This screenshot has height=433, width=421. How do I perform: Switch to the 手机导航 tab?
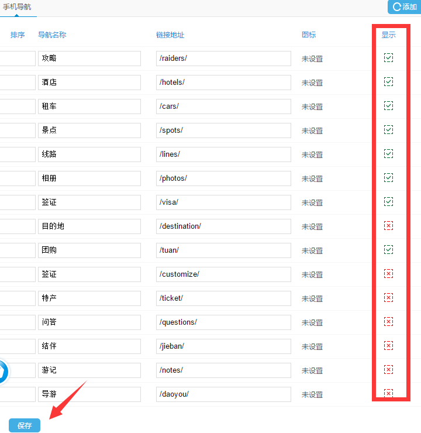(18, 8)
